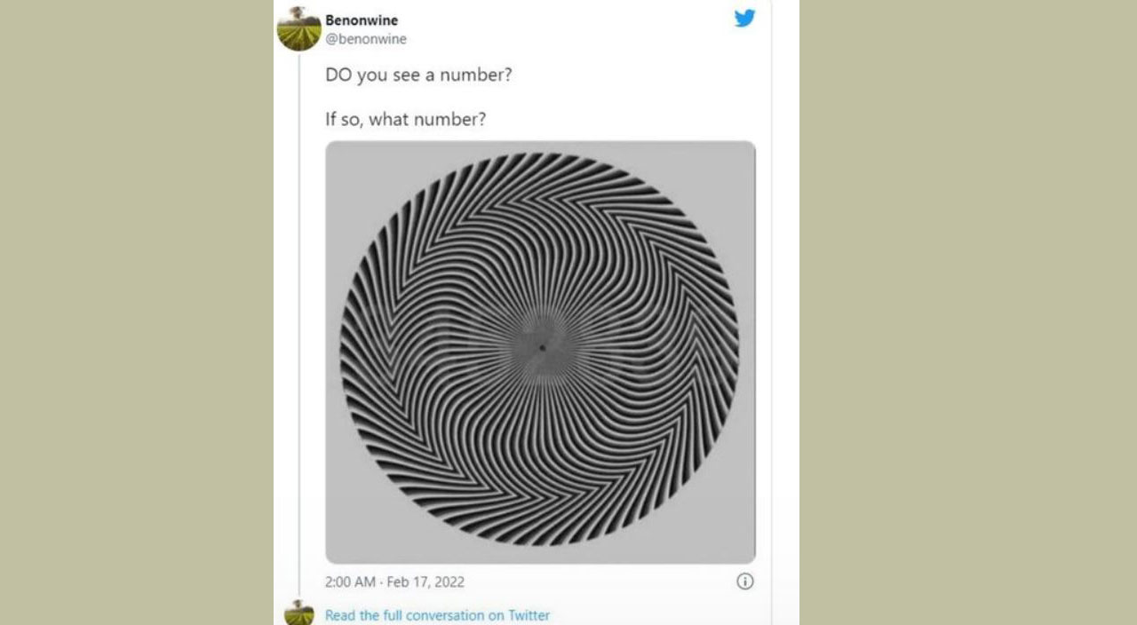The width and height of the screenshot is (1137, 625).
Task: Click the info icon beside the timestamp
Action: pos(745,581)
